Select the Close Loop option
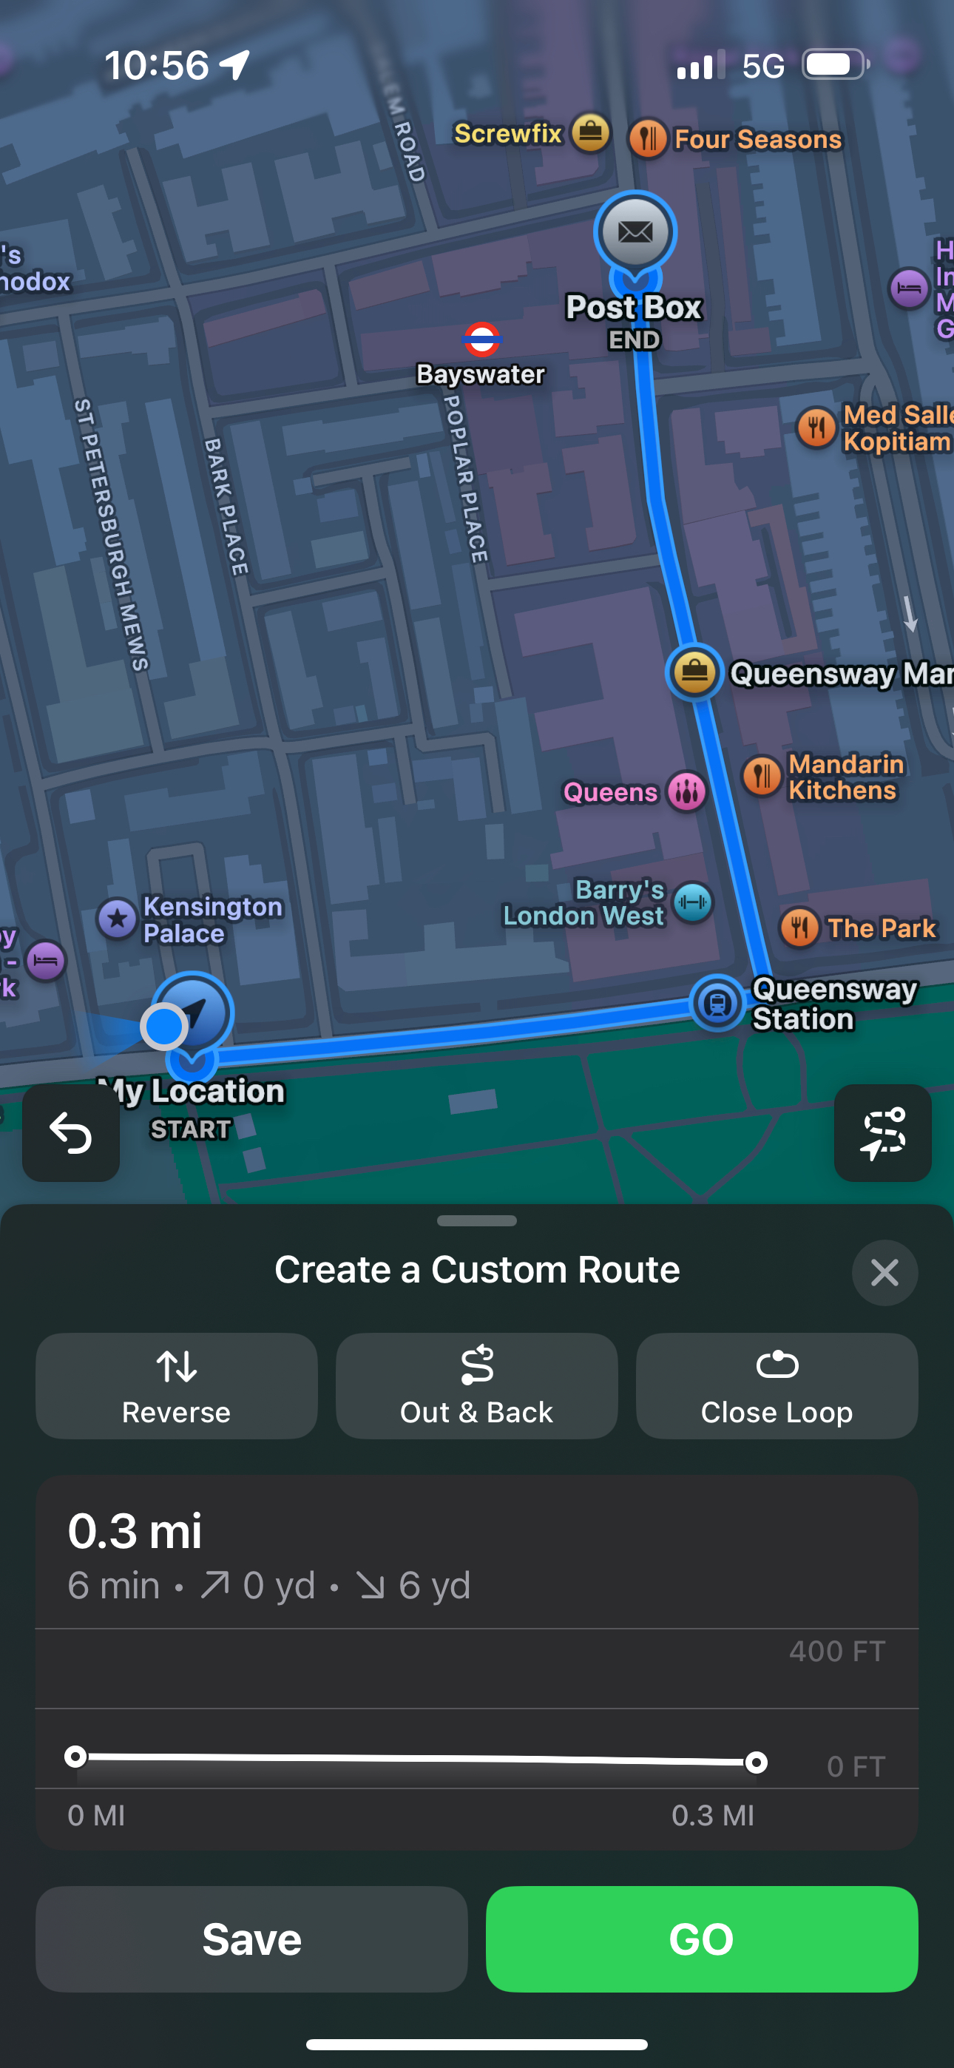This screenshot has width=954, height=2068. click(x=777, y=1385)
